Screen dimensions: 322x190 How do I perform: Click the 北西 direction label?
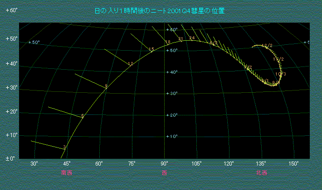[261, 173]
